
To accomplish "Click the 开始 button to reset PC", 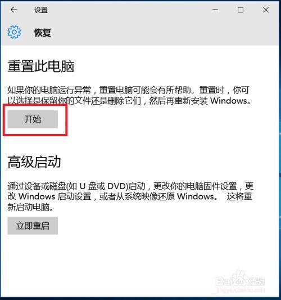I will 33,119.
